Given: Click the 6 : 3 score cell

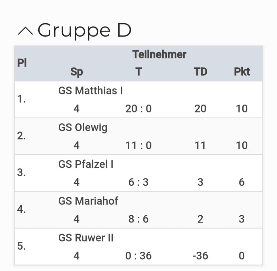Looking at the screenshot, I should (138, 182).
